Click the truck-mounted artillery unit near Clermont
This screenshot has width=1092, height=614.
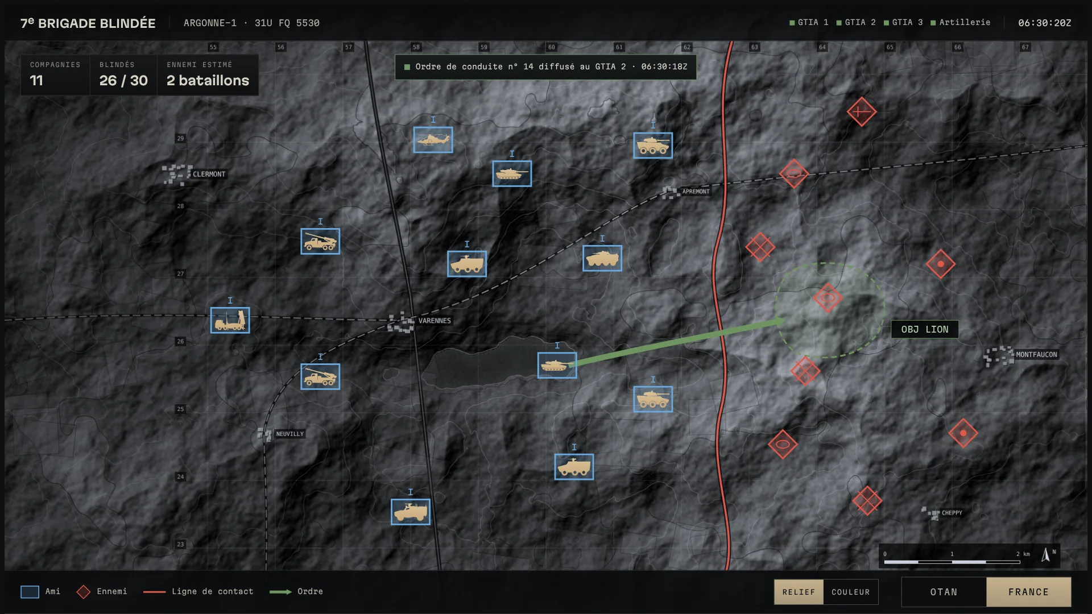click(320, 242)
